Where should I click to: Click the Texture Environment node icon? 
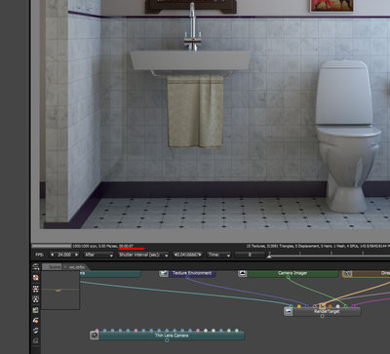(164, 273)
